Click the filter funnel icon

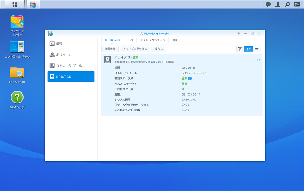[240, 49]
